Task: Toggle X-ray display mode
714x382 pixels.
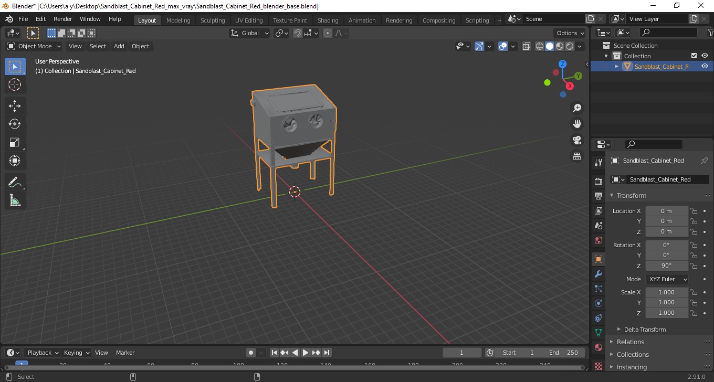Action: pos(527,46)
